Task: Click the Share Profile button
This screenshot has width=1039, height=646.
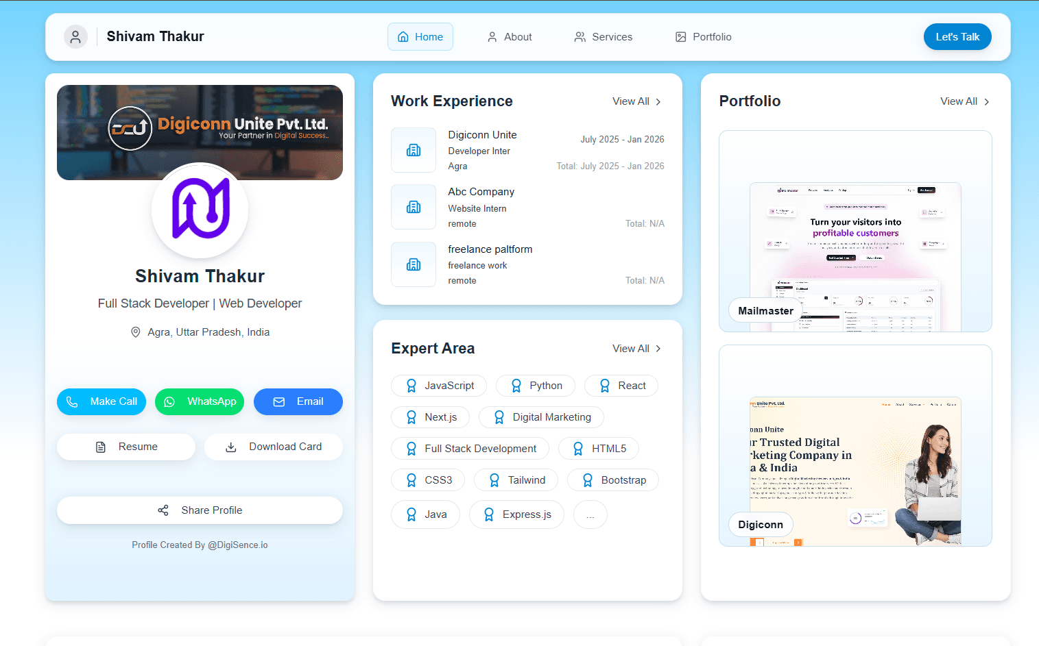Action: pyautogui.click(x=200, y=510)
